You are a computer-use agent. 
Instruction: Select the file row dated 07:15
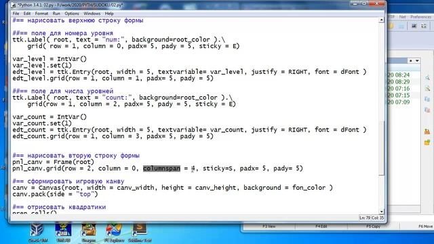(403, 96)
